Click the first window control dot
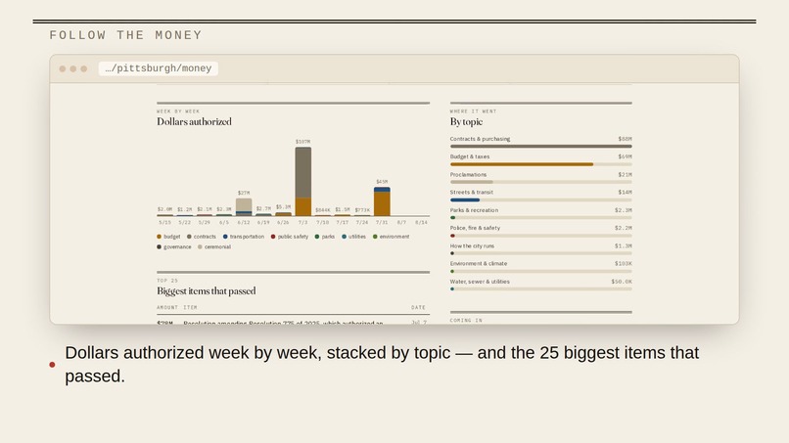 [x=63, y=68]
